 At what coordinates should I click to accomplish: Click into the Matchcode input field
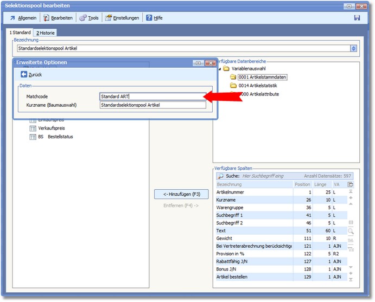coord(152,96)
